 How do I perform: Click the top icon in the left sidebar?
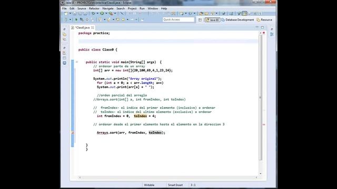(64, 29)
